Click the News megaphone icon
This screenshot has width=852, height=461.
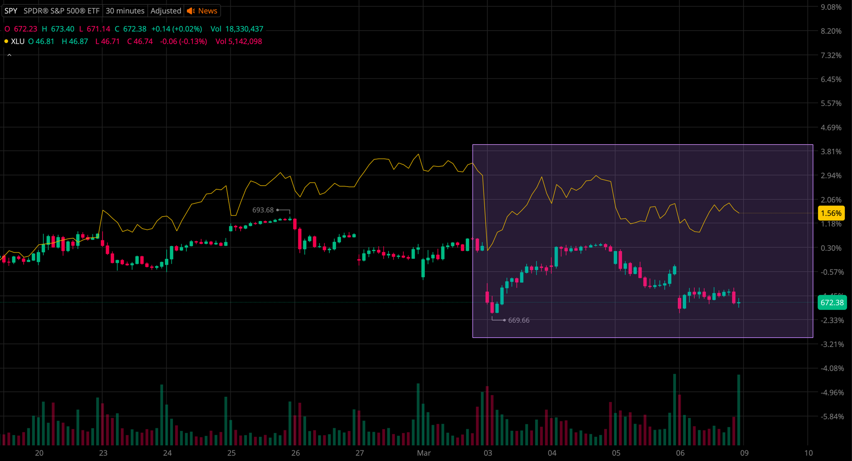191,11
